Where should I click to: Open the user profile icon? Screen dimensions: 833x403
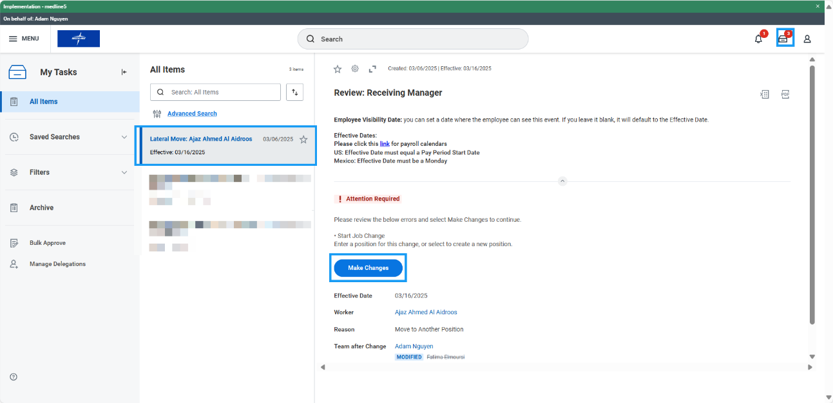[807, 39]
